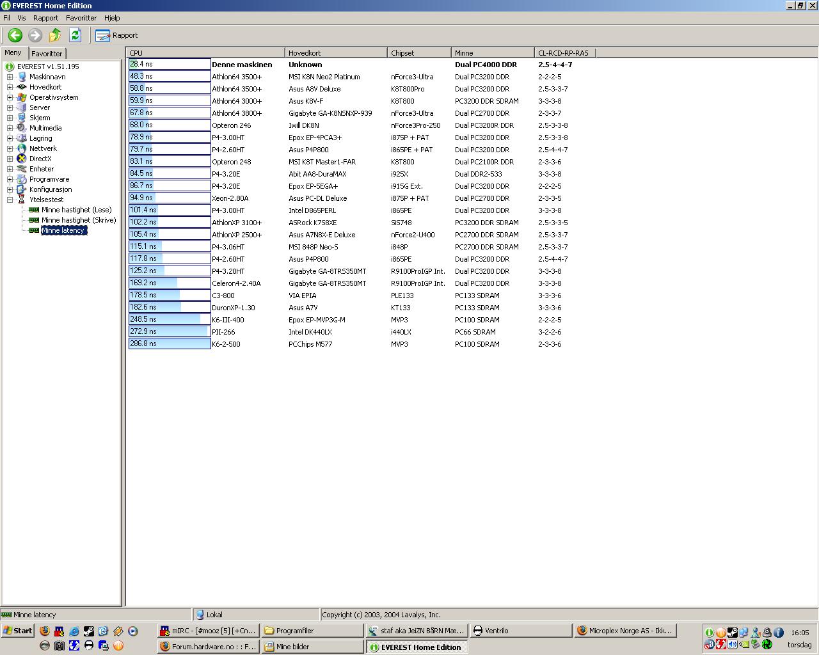The width and height of the screenshot is (819, 655).
Task: Launch Firefox from the quick launch bar
Action: 44,631
